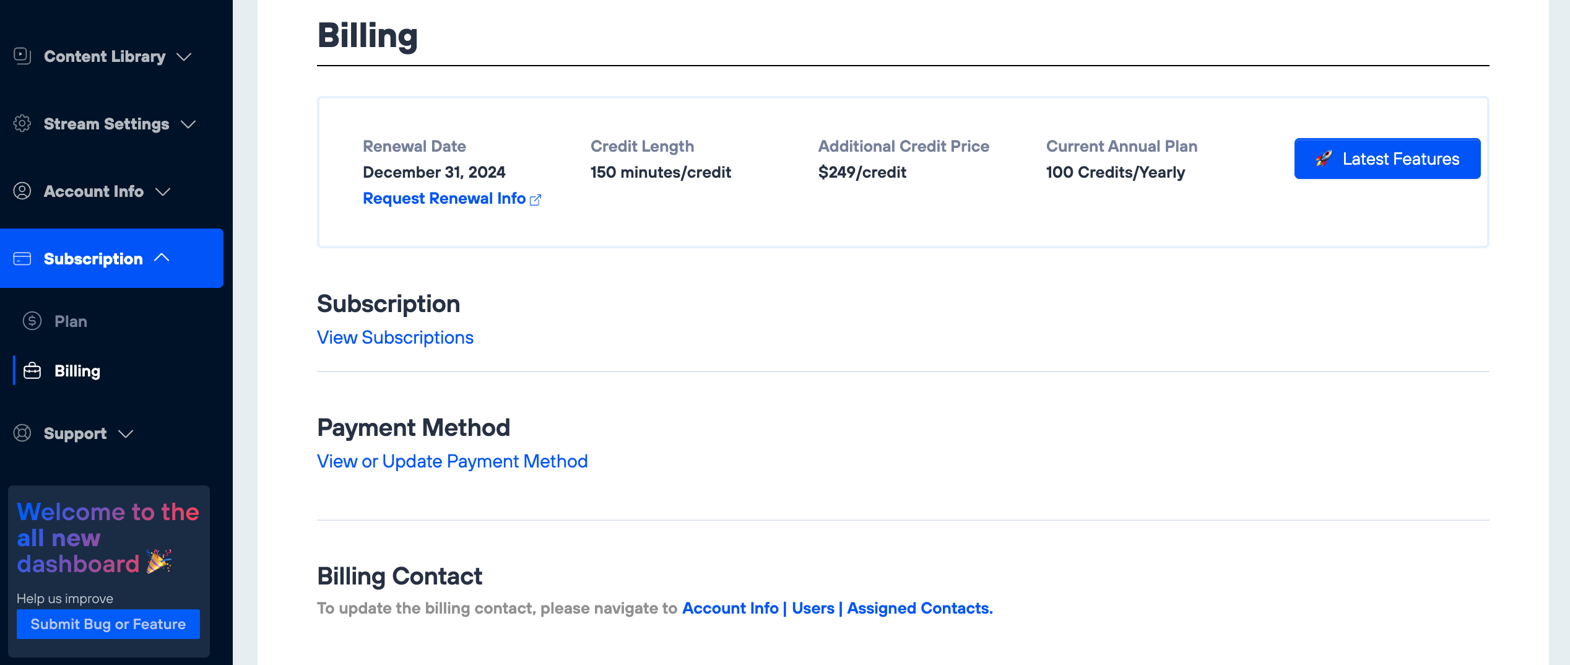Click the Support lifebuoy icon

22,433
